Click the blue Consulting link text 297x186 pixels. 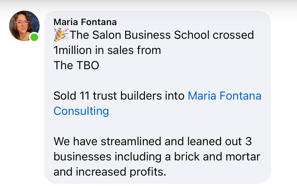click(x=81, y=111)
